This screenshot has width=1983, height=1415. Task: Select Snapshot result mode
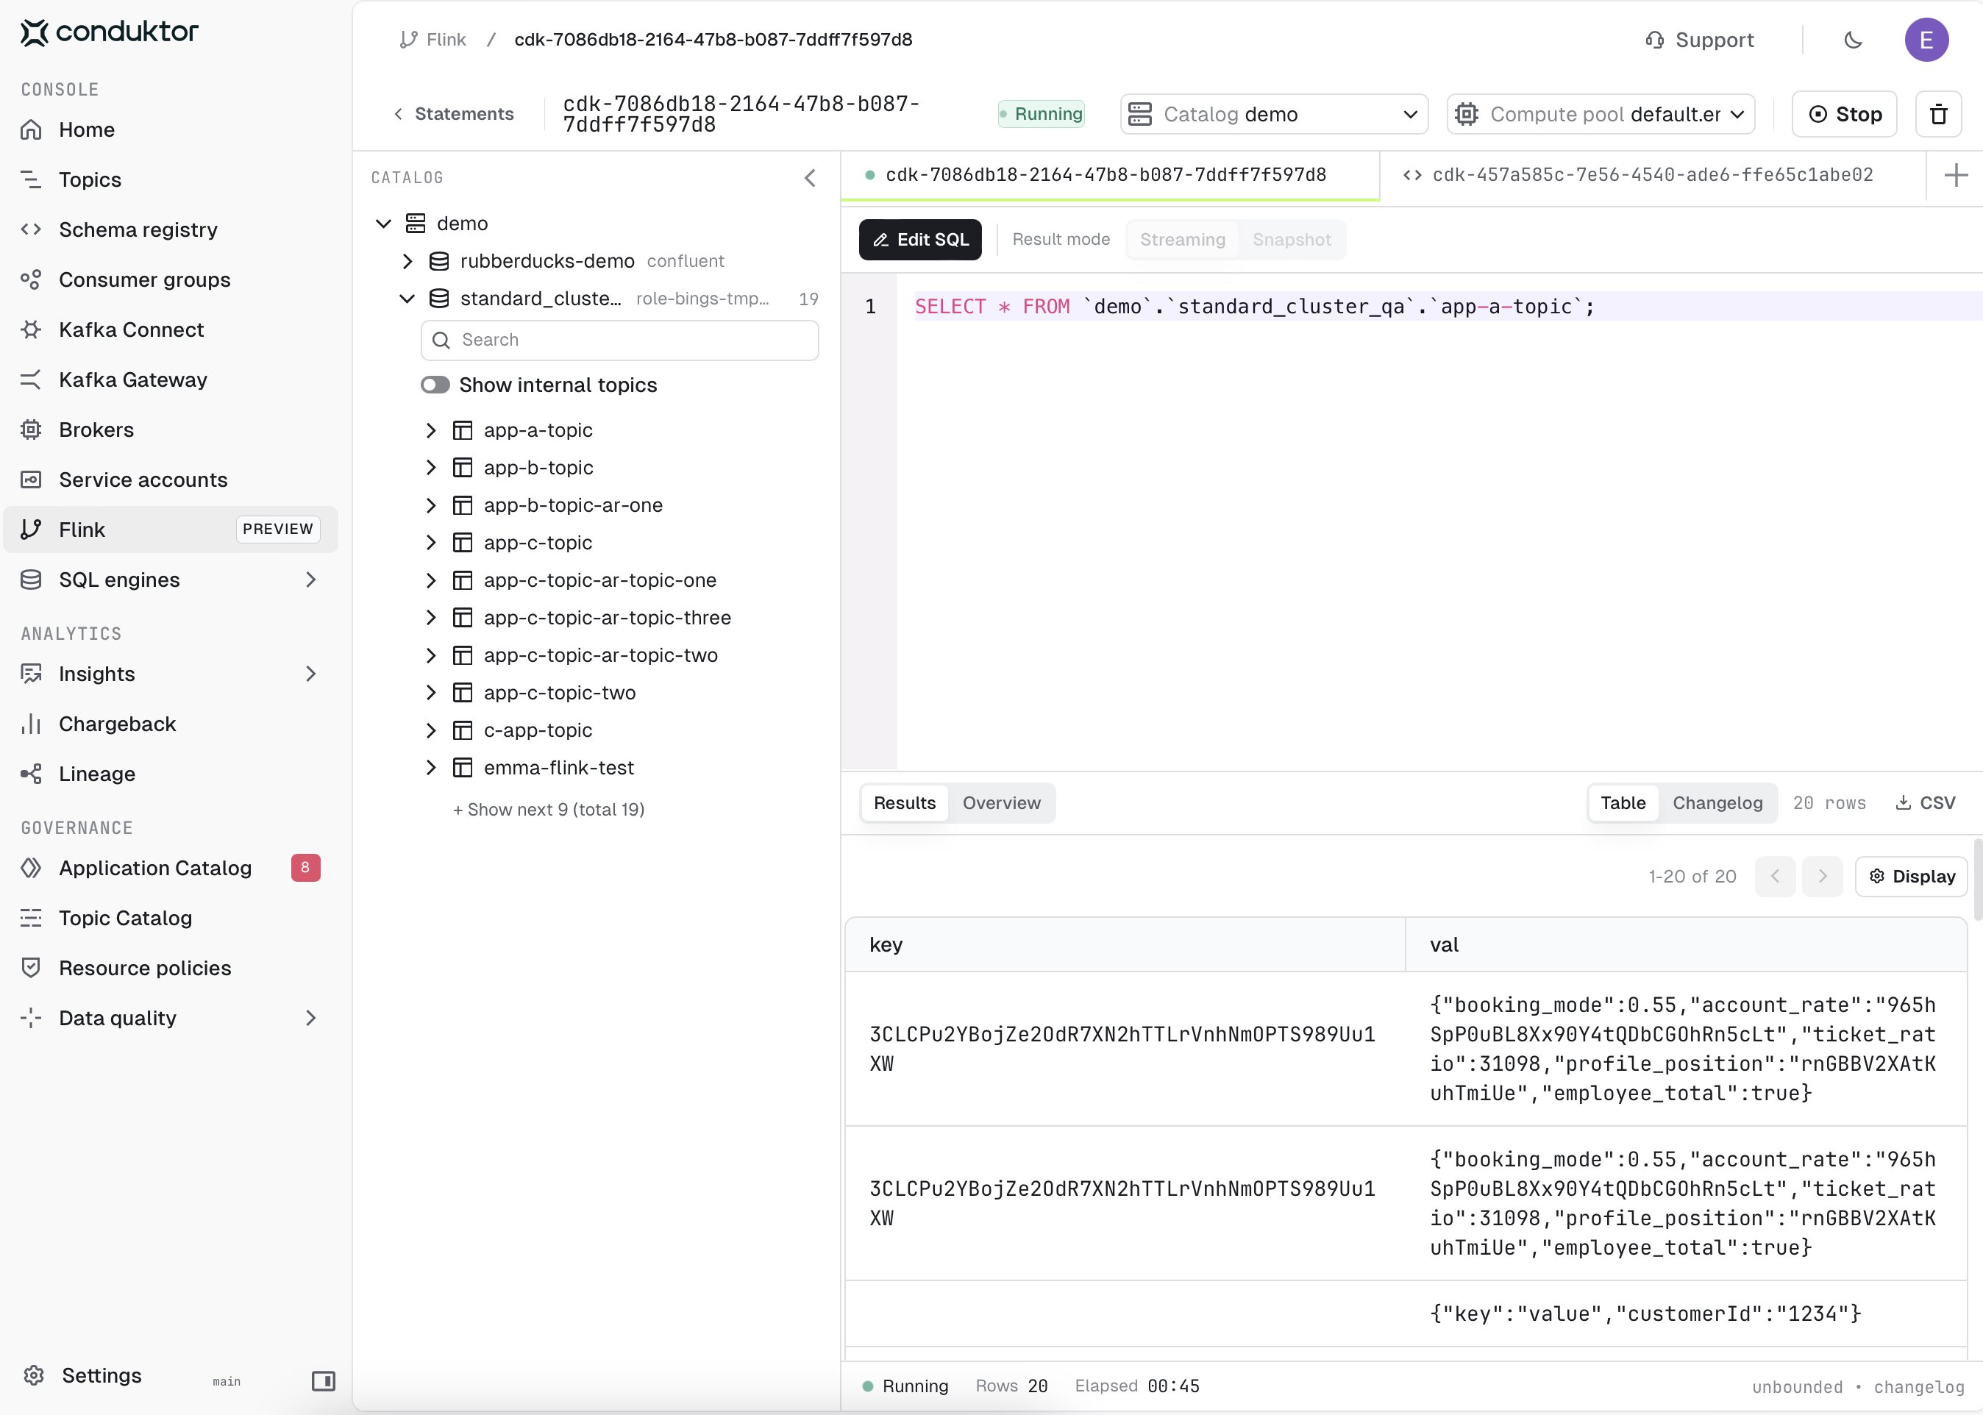click(x=1292, y=240)
